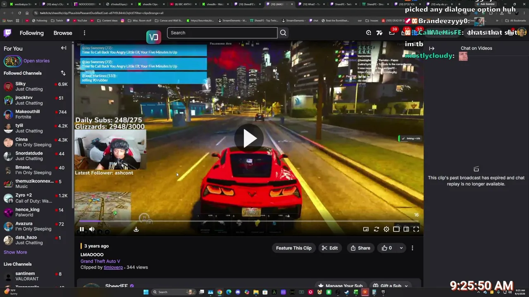This screenshot has height=297, width=529.
Task: Reload the page in browser toolbar
Action: (x=19, y=13)
